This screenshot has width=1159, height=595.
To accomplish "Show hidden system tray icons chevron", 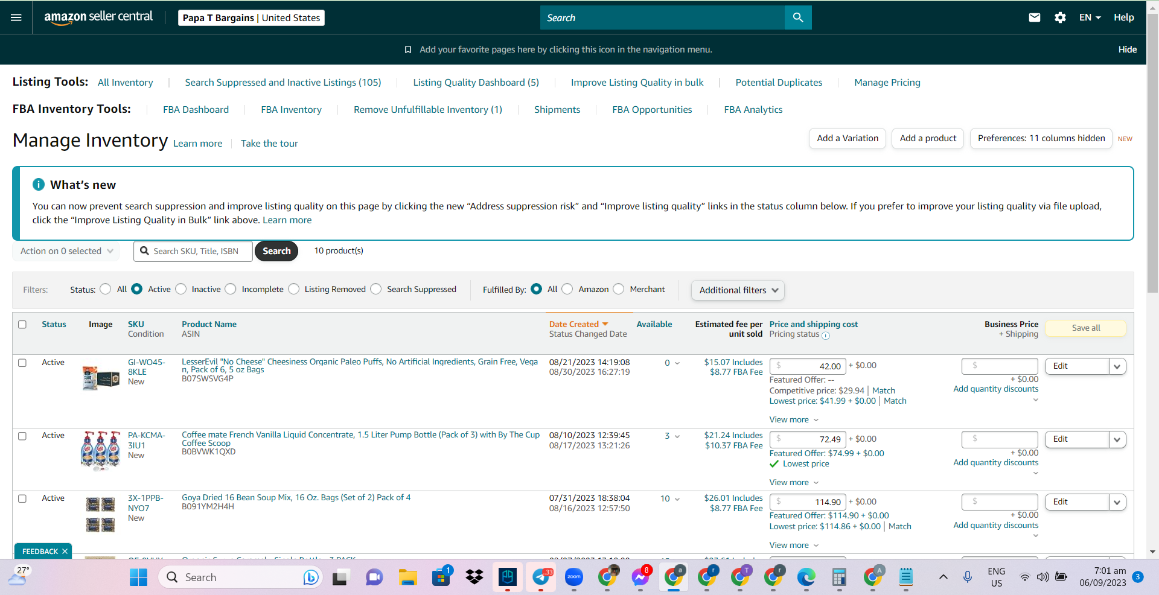I will tap(943, 577).
